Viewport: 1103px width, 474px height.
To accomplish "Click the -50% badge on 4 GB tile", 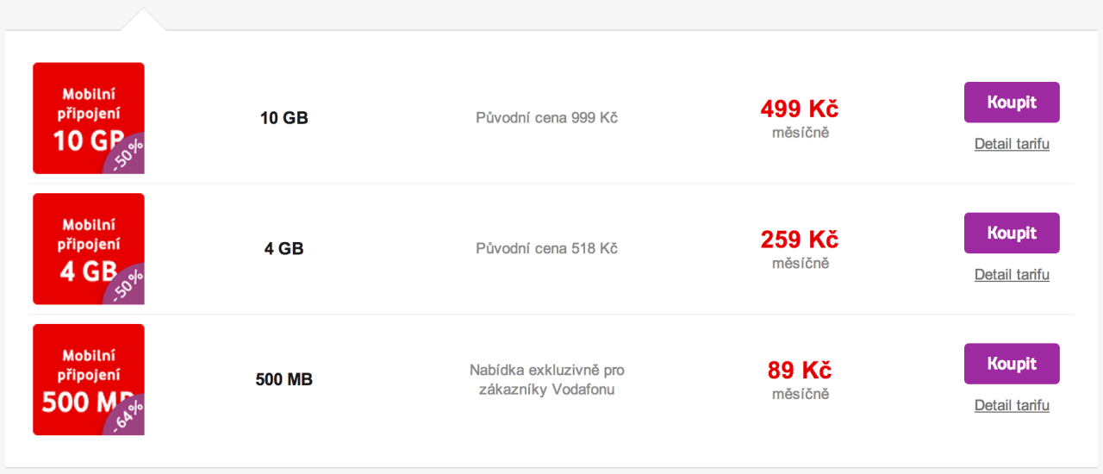I will click(x=128, y=287).
